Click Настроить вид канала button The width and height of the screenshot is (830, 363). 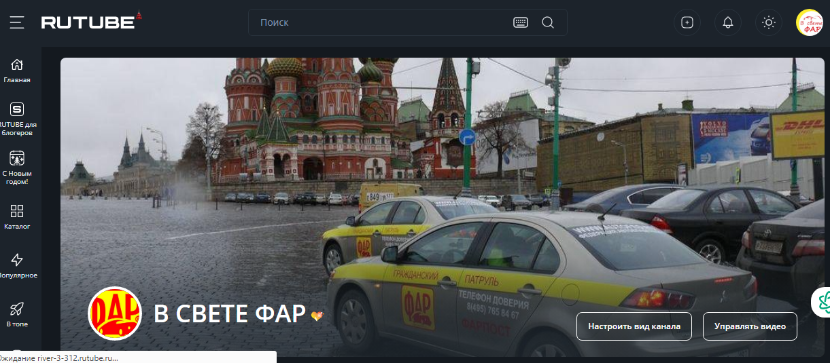(634, 326)
